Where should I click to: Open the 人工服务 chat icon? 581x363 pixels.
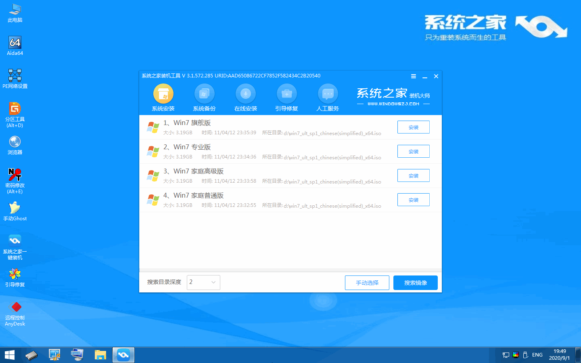point(328,94)
